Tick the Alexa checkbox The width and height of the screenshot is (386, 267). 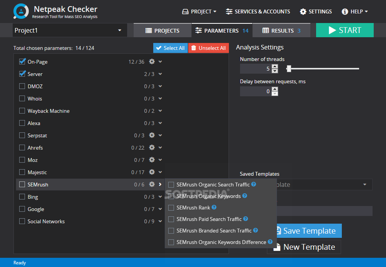22,123
